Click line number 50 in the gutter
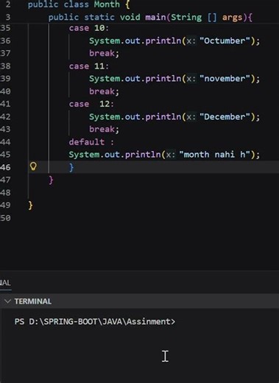Screen dimensions: 279x383 [5, 218]
